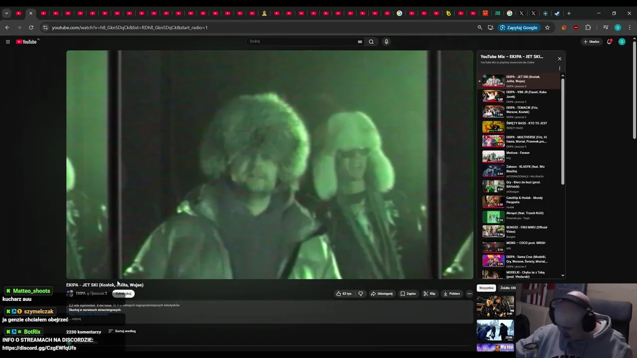The height and width of the screenshot is (358, 637).
Task: Bookmark this page with star icon
Action: pyautogui.click(x=547, y=27)
